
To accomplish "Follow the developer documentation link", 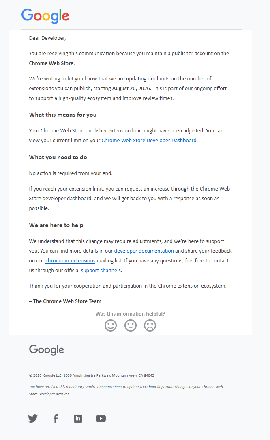I will pos(144,251).
